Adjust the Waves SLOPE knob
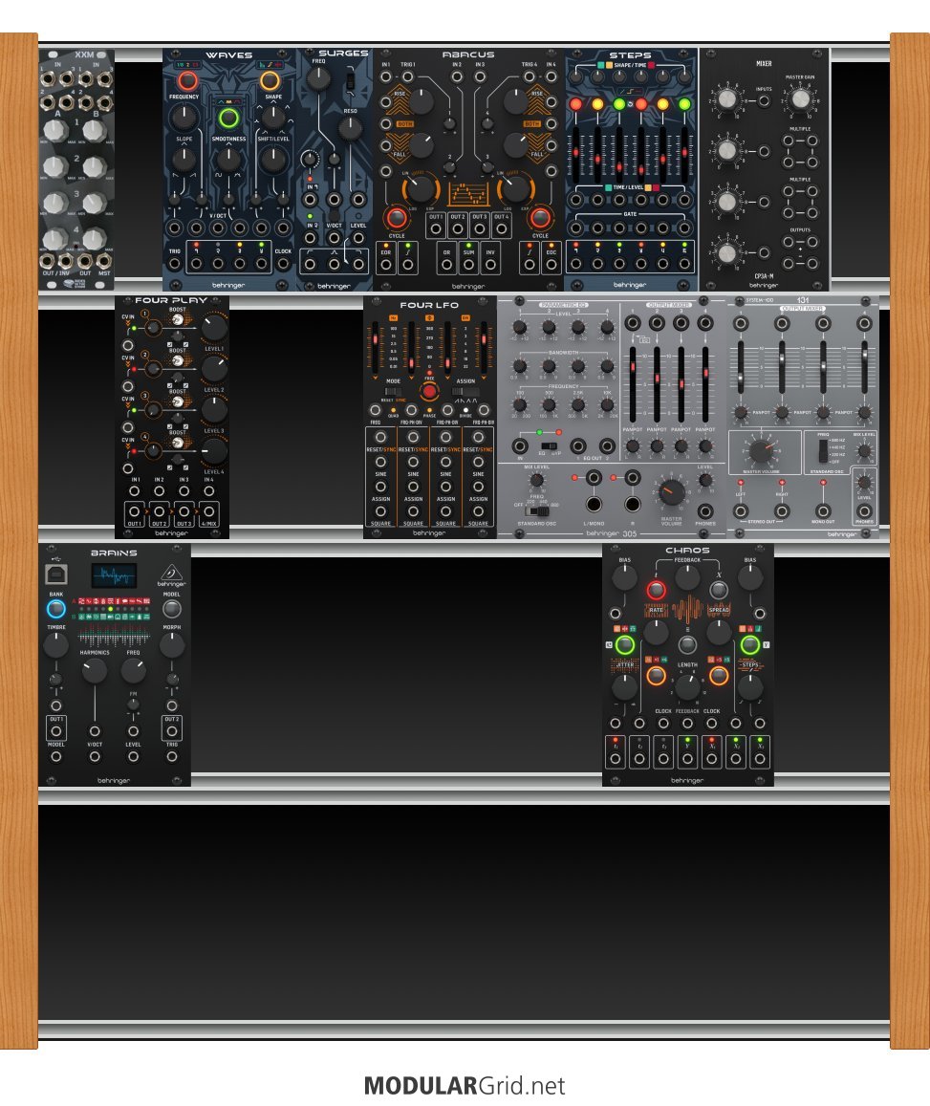This screenshot has width=930, height=1106. tap(184, 160)
